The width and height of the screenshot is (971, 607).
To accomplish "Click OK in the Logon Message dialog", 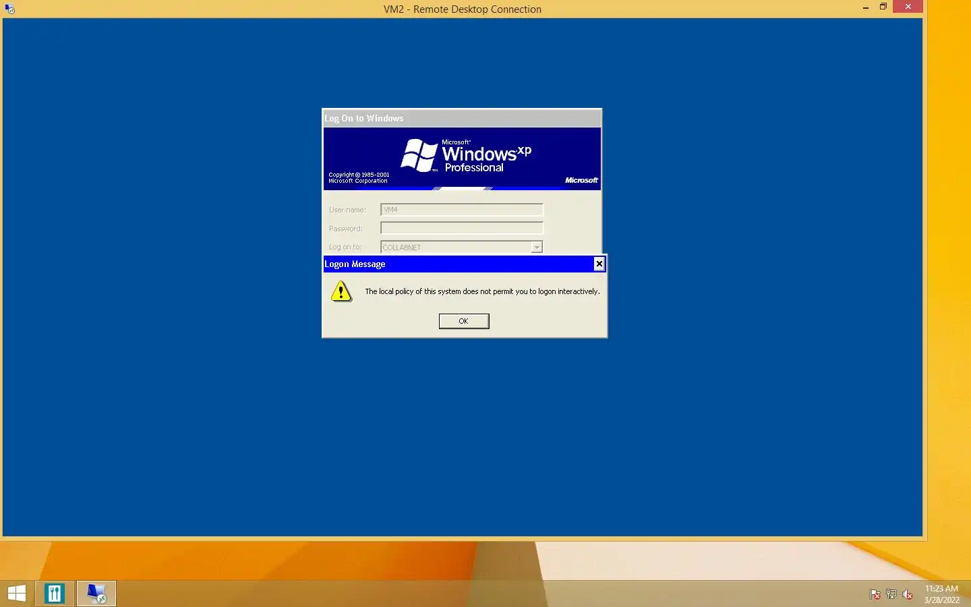I will (x=464, y=321).
